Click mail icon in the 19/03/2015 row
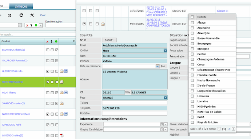Viewport: 251px width, 139px height. click(103, 24)
